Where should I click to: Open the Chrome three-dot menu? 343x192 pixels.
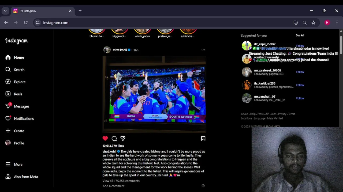(x=337, y=23)
